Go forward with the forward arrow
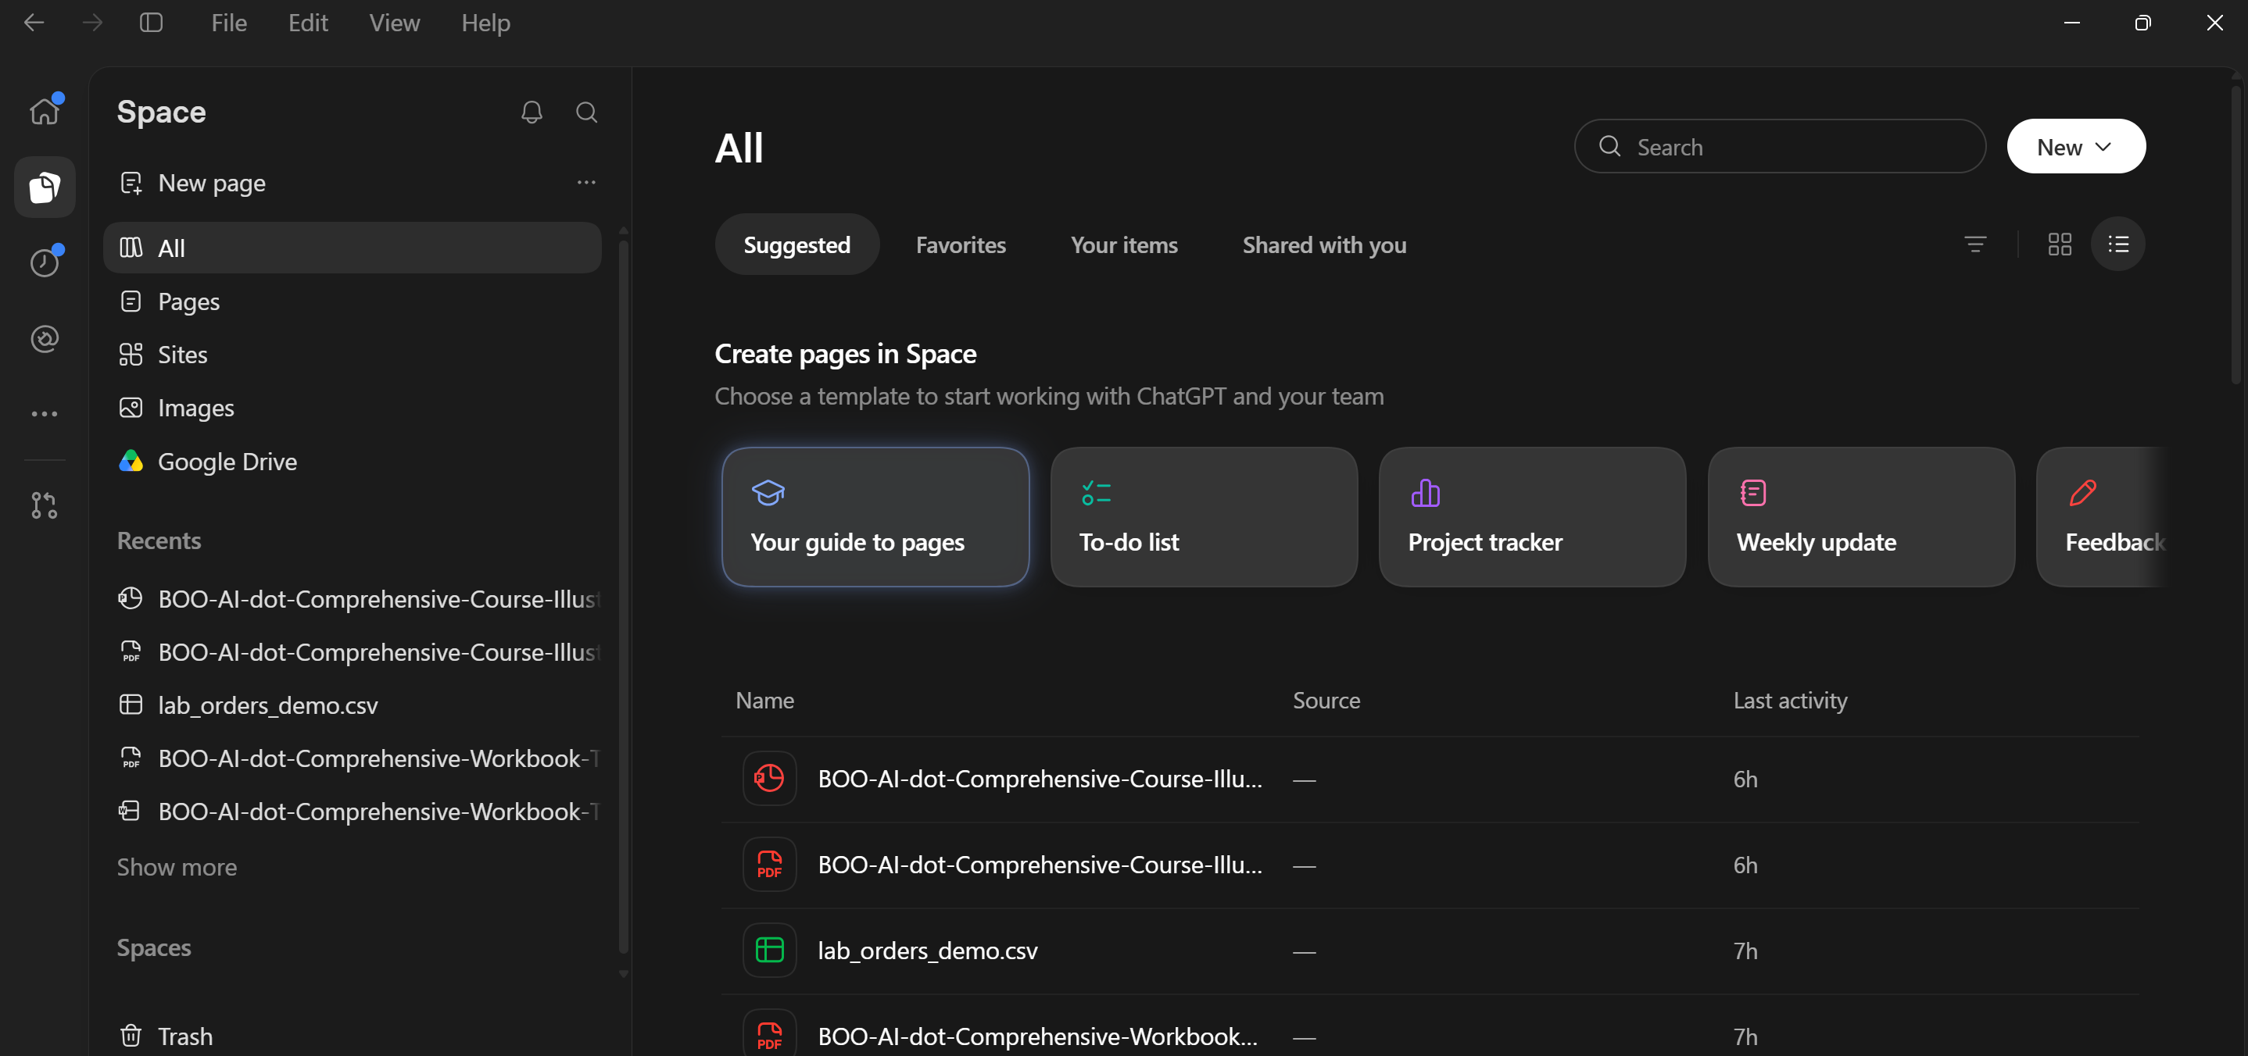Screen dimensions: 2248x1056 pos(91,23)
